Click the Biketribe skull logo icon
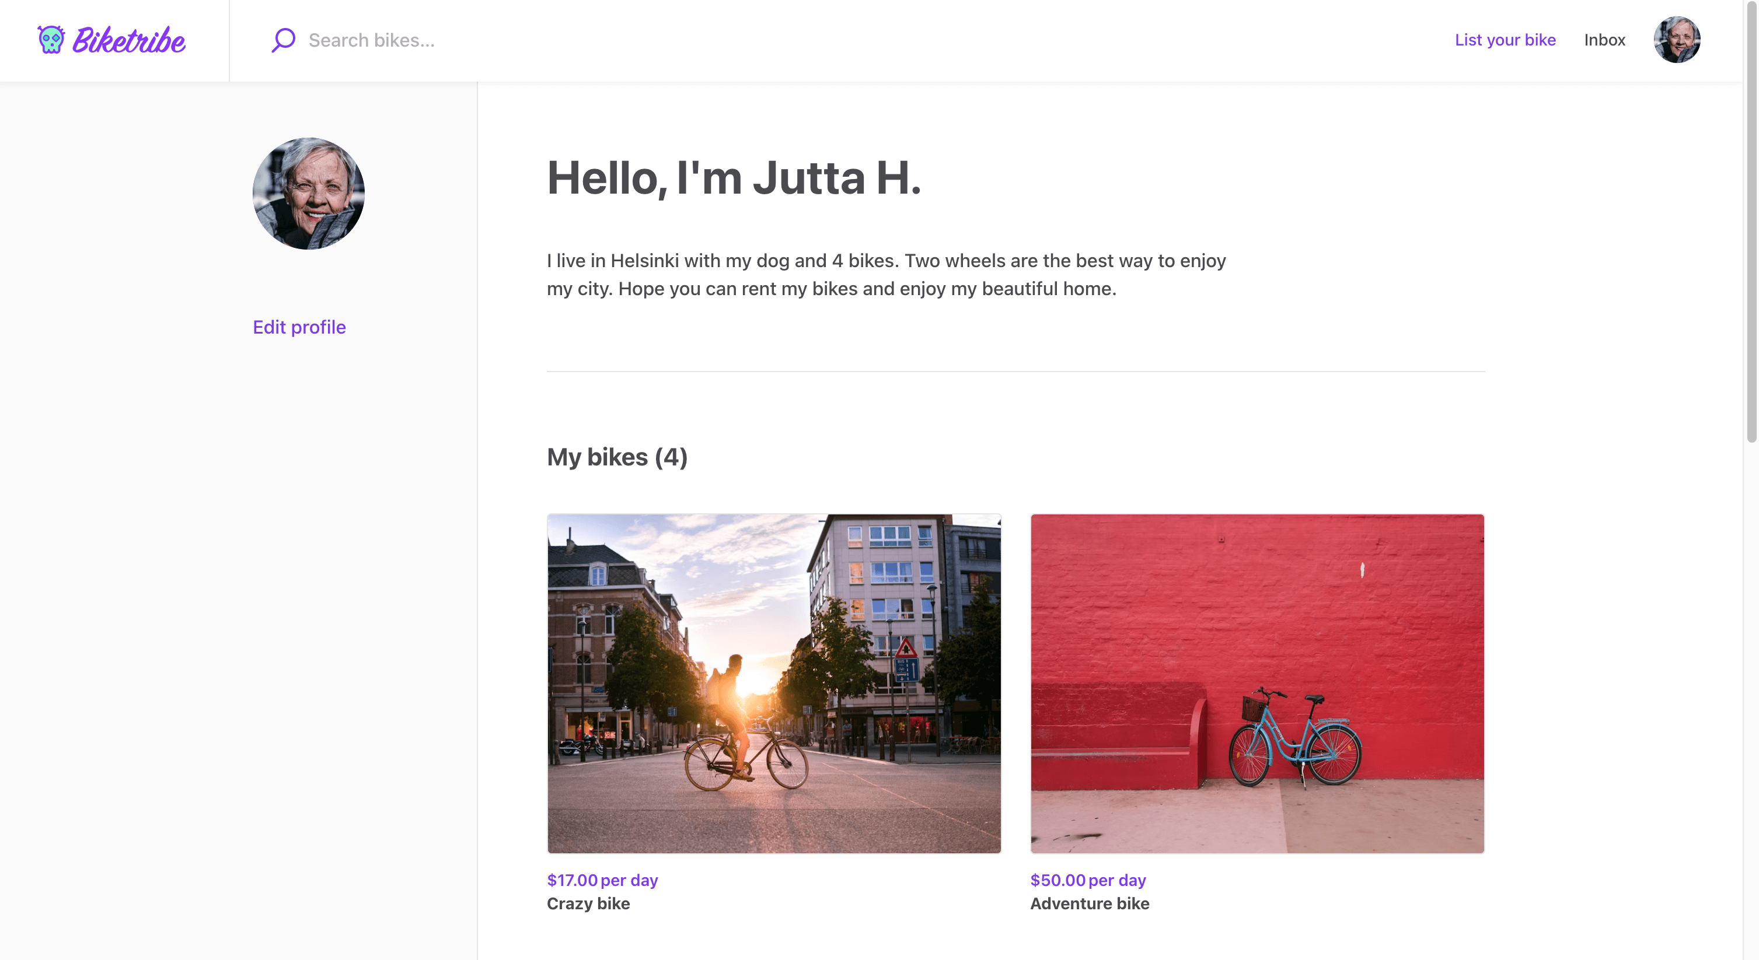The width and height of the screenshot is (1759, 960). pyautogui.click(x=51, y=40)
